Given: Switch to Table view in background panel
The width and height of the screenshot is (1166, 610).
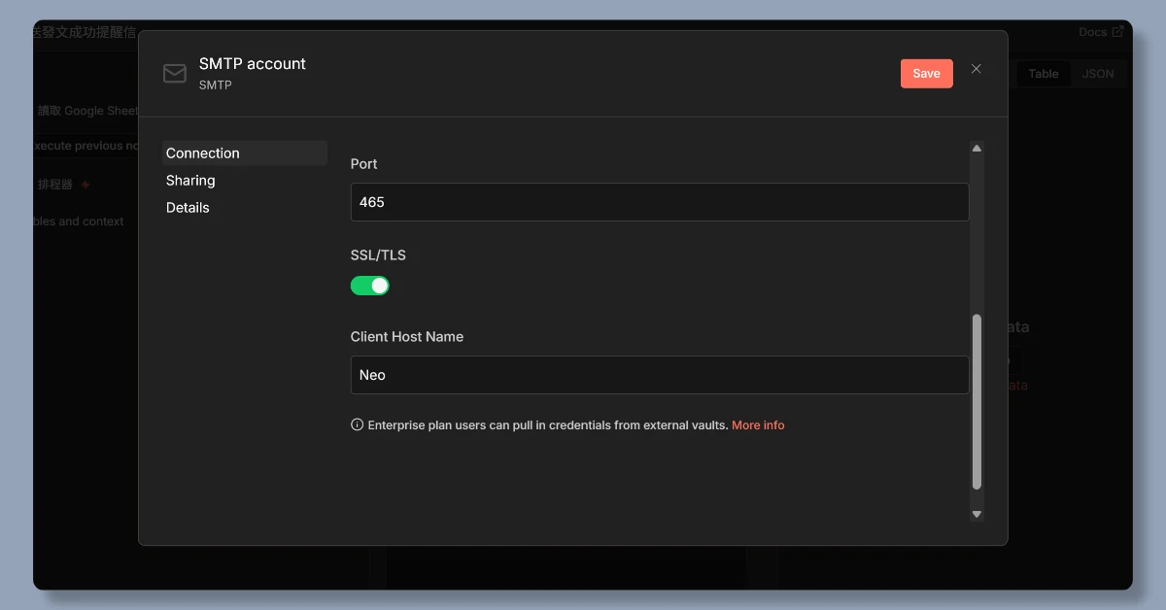Looking at the screenshot, I should [x=1044, y=74].
